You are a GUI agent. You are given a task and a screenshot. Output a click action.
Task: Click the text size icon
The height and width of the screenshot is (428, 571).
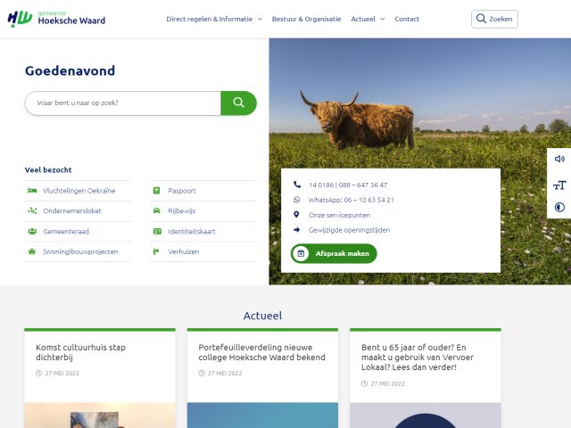click(x=559, y=185)
